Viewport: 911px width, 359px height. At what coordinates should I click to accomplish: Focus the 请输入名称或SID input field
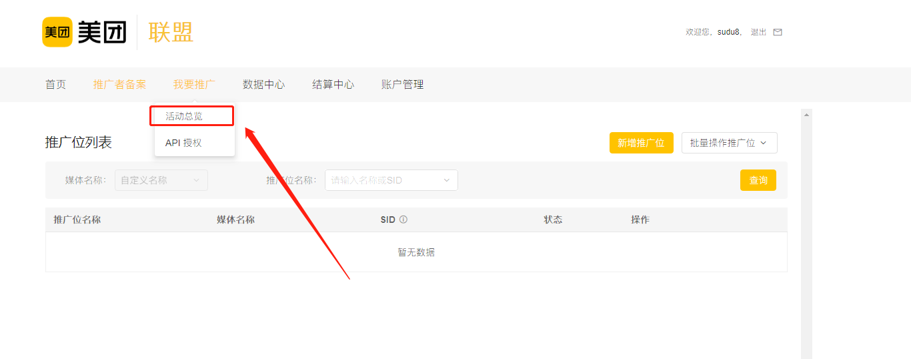tap(383, 180)
